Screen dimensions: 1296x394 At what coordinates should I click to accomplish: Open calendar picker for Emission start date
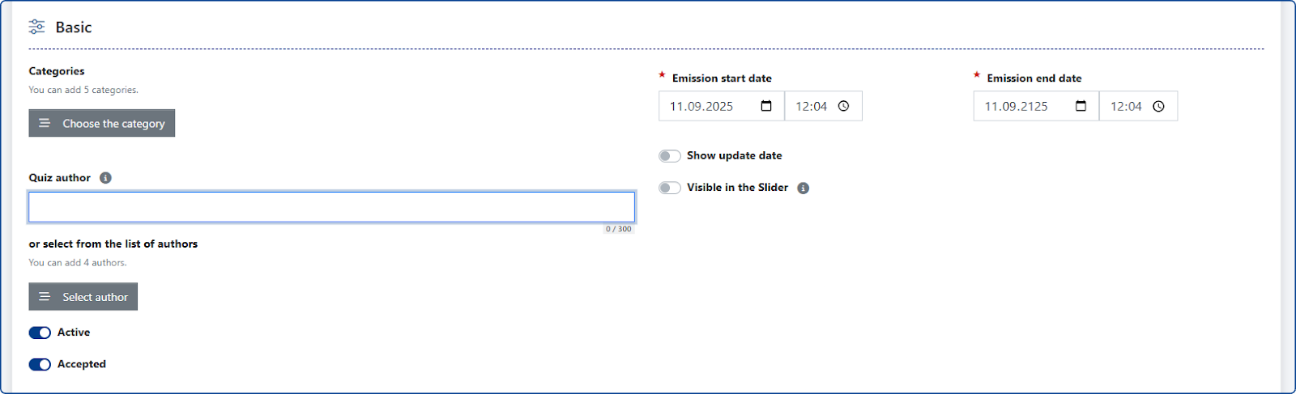tap(766, 106)
